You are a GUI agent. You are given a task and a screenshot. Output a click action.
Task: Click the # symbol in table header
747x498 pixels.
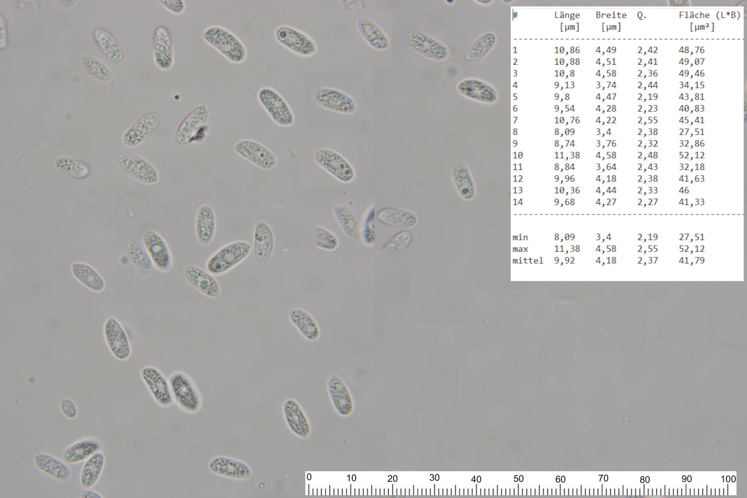point(515,15)
